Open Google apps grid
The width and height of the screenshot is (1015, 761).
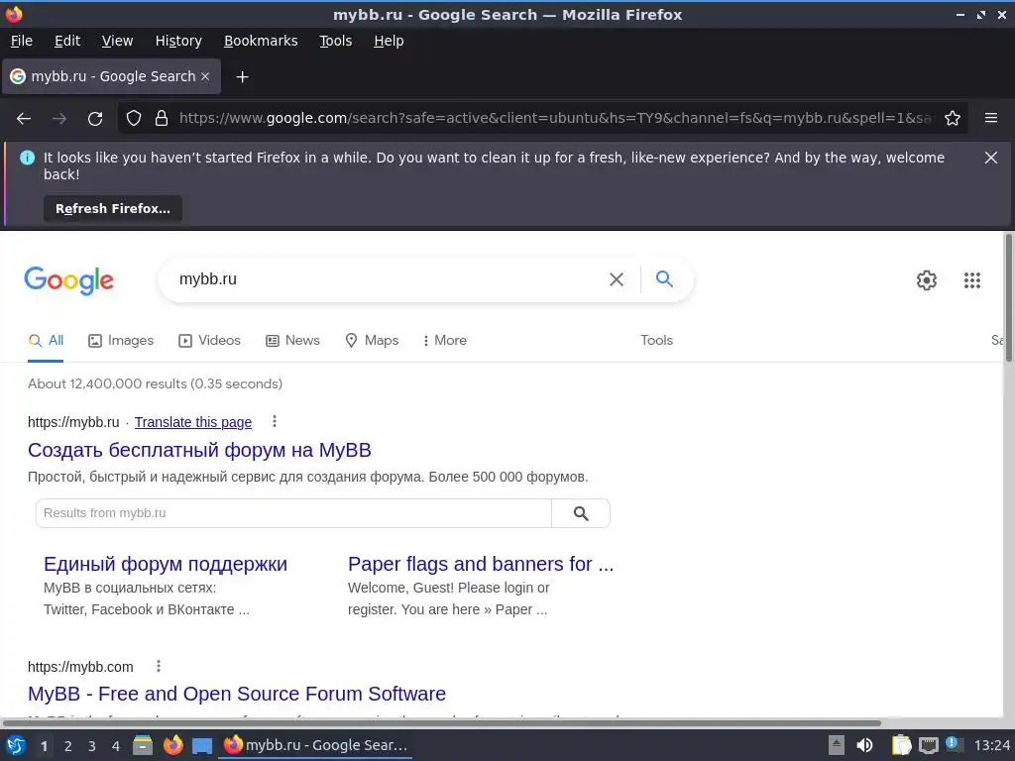tap(972, 280)
